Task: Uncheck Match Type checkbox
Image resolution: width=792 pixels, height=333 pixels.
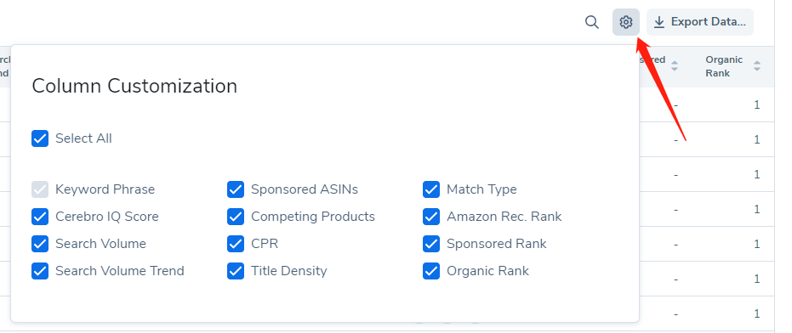Action: point(430,189)
